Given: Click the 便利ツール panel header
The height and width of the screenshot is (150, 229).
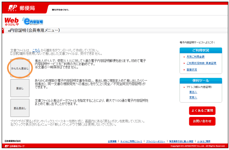Looking at the screenshot, I should 201,81.
